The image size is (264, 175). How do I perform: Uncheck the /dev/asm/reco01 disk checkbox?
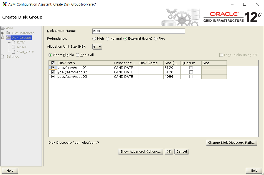(x=53, y=68)
